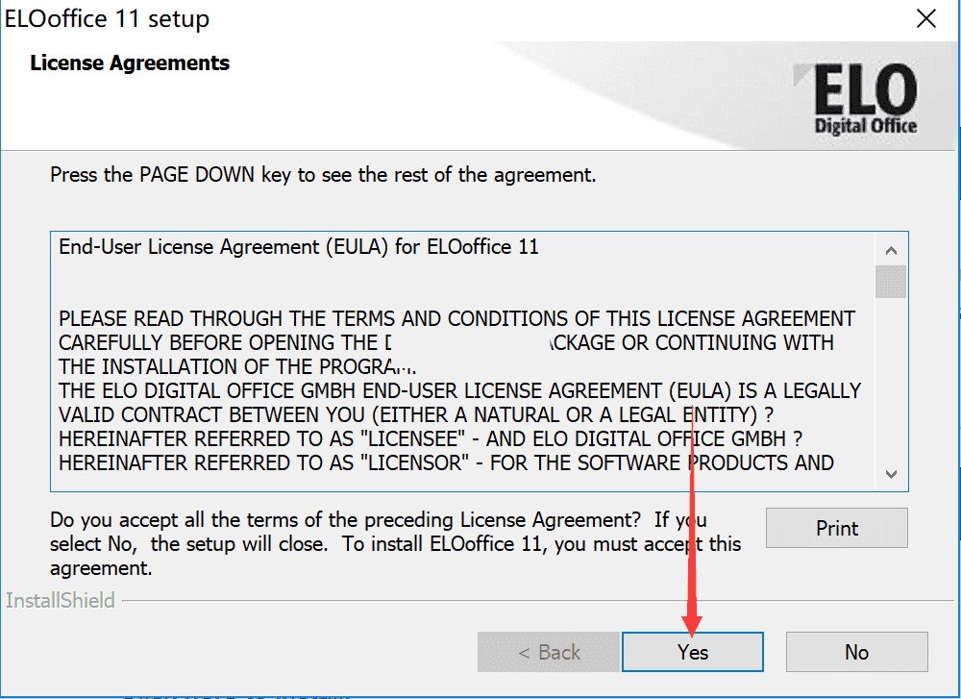Click the License Agreements heading

click(x=130, y=63)
